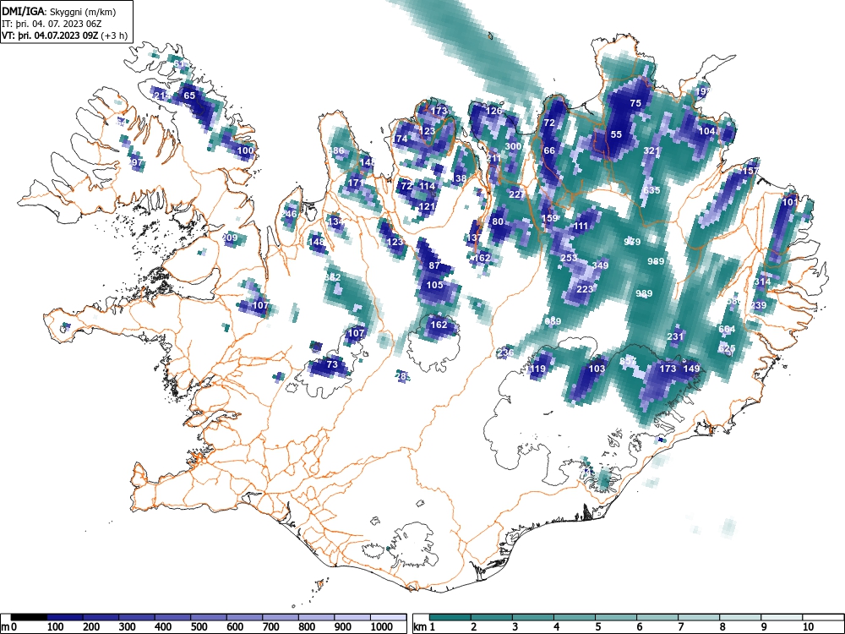The width and height of the screenshot is (845, 634).
Task: Click the '239' visibility value on the map
Action: click(x=758, y=305)
